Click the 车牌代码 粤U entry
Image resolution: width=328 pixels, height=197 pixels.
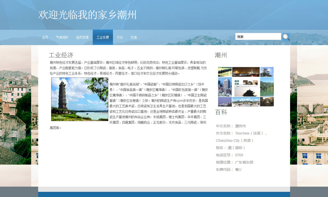[229, 170]
